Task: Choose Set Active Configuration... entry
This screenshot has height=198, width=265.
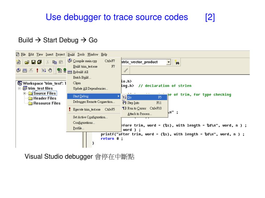Action: [x=94, y=117]
